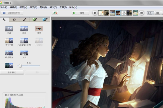Open the 编辑(E) menu
The height and width of the screenshot is (108, 163).
[13, 7]
